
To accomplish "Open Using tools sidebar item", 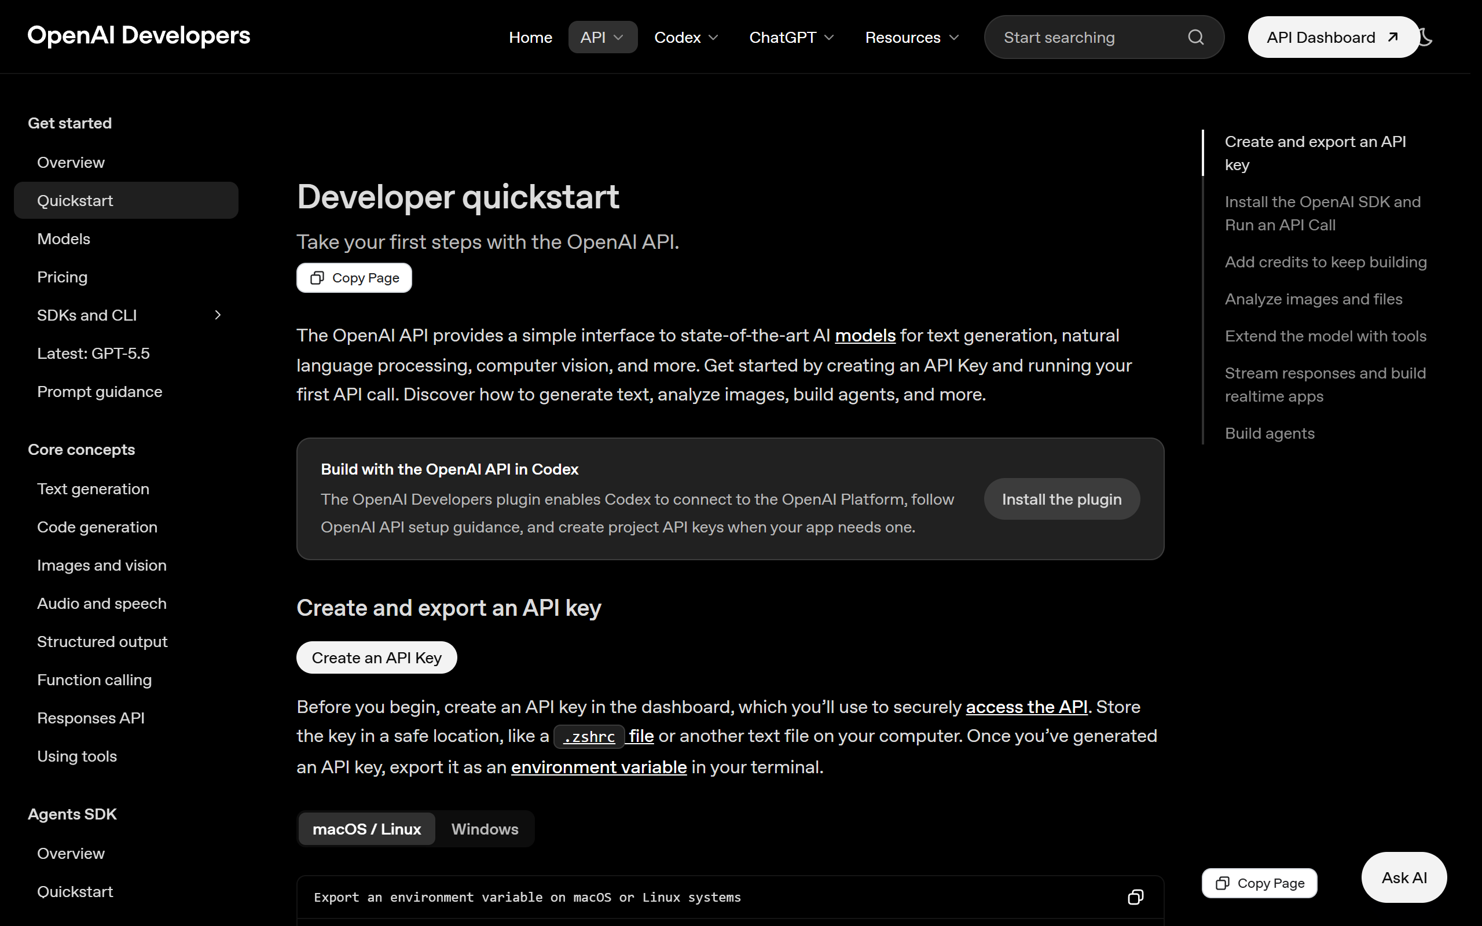I will pos(126,756).
